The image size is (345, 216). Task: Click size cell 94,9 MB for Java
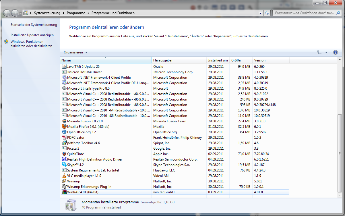pos(244,66)
